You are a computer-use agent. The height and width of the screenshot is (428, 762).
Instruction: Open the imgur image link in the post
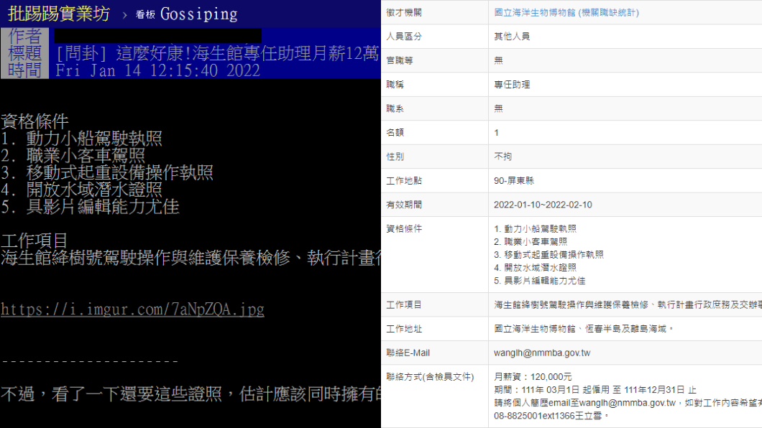point(133,309)
